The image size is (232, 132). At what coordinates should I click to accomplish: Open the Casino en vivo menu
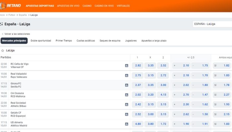click(104, 6)
